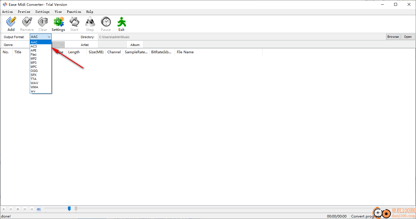Click the Artist input field
Image resolution: width=416 pixels, height=219 pixels.
(112, 45)
